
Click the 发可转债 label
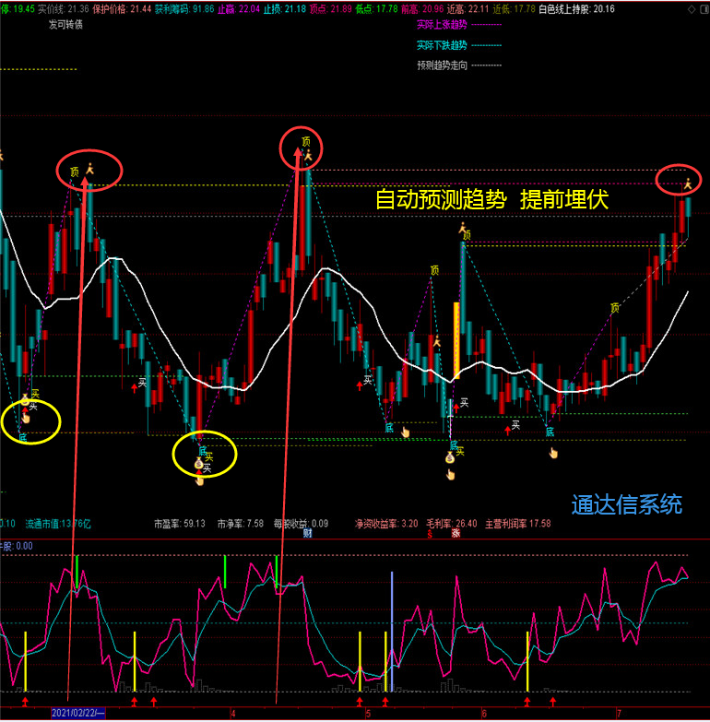tap(65, 24)
